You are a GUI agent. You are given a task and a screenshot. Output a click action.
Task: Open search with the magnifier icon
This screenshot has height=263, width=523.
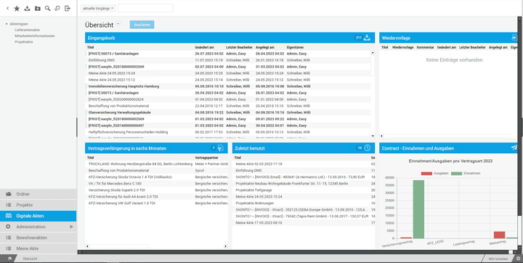coord(48,8)
